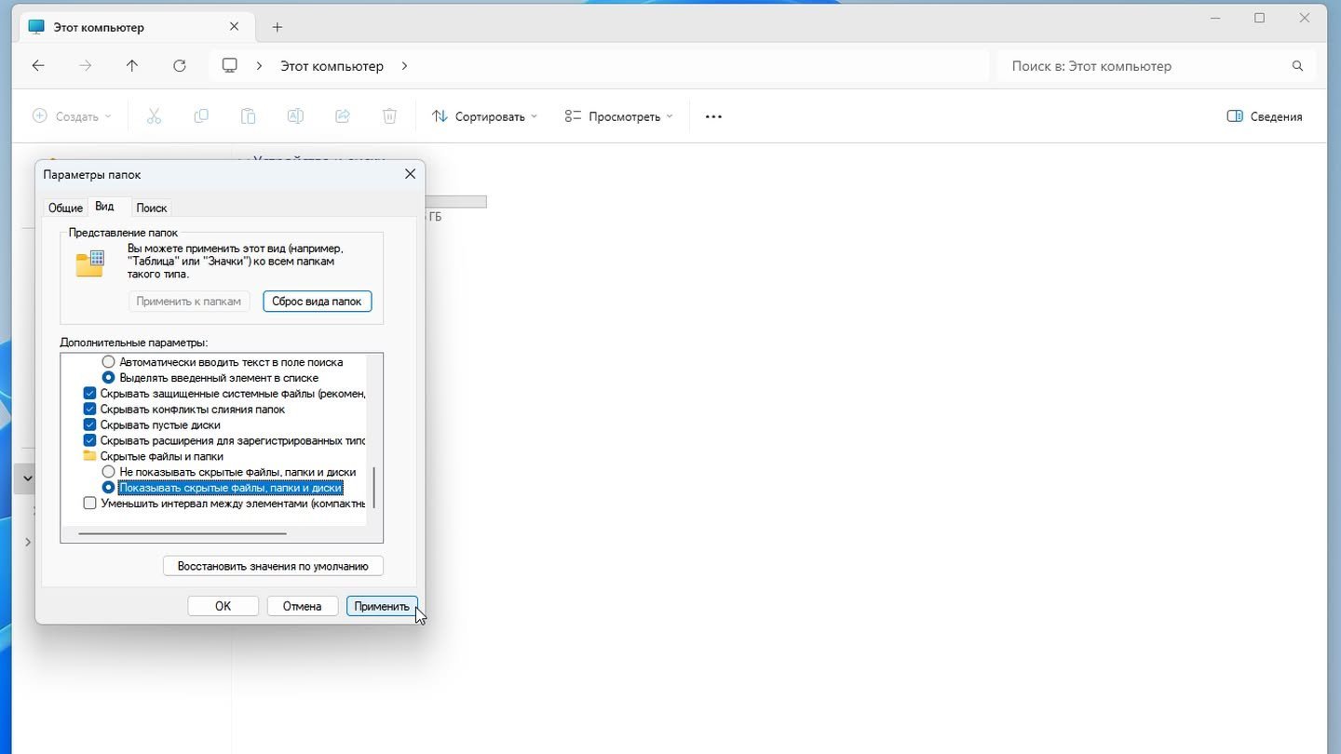Go up one folder level arrow
The height and width of the screenshot is (754, 1341).
click(x=132, y=66)
